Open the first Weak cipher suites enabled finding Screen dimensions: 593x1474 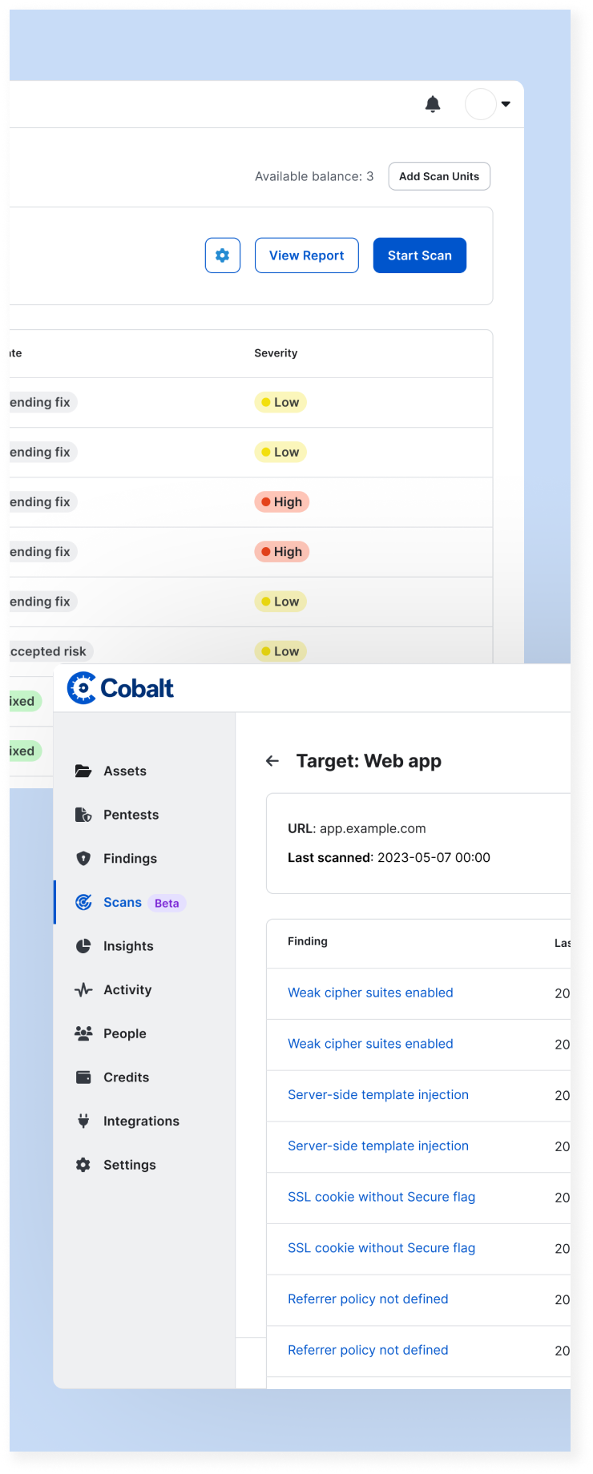click(x=370, y=993)
